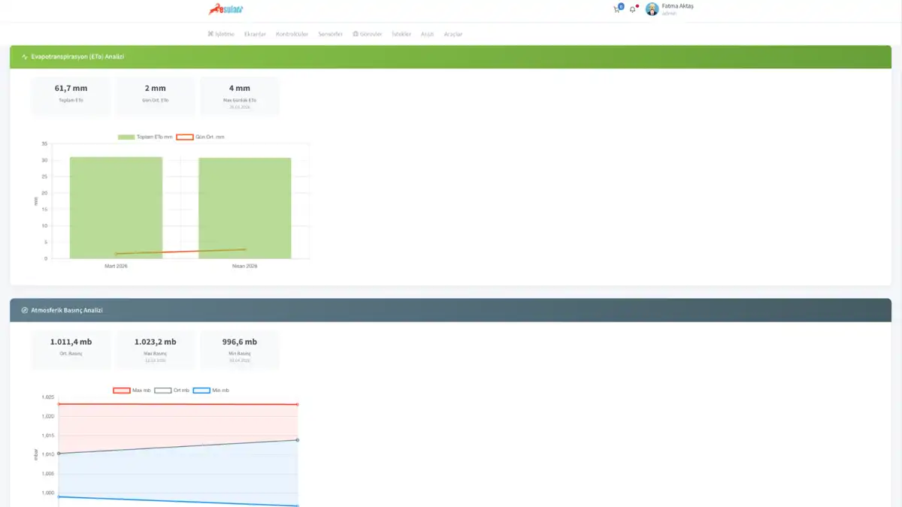Click the Atmosferik Basınç header gauge icon
This screenshot has width=902, height=507.
click(25, 310)
